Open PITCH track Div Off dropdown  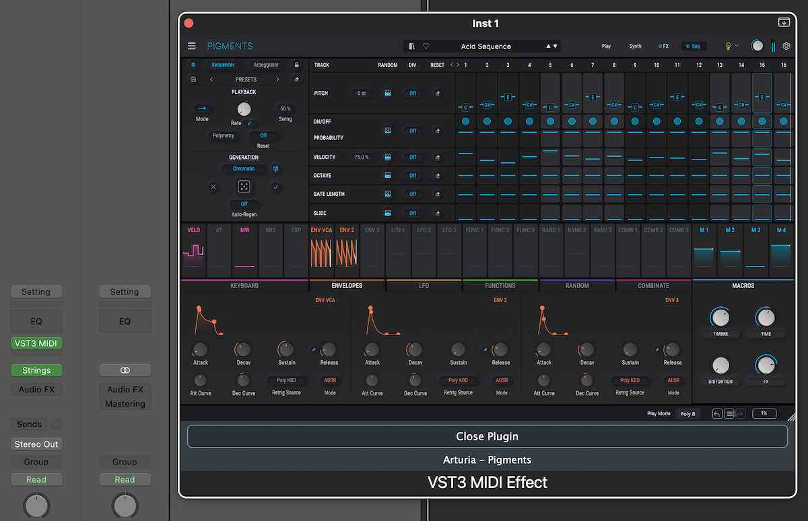point(413,94)
